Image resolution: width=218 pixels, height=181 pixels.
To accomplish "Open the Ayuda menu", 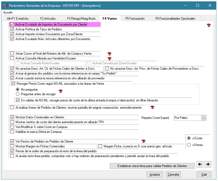I will point(8,12).
